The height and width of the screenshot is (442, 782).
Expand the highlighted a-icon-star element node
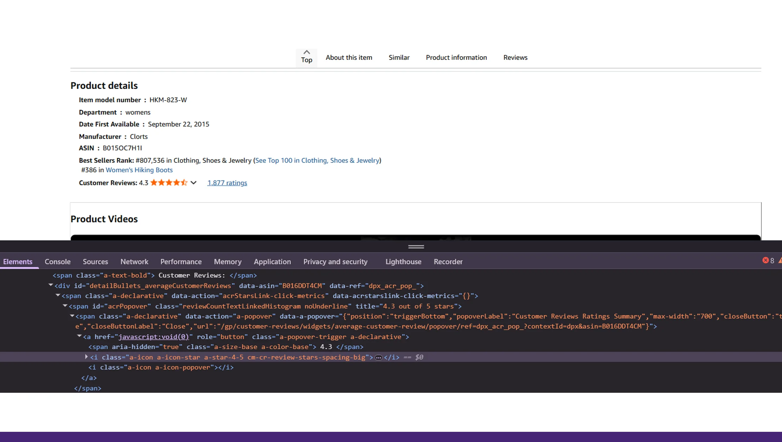pos(86,357)
